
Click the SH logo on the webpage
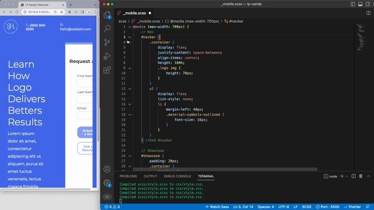[x=11, y=27]
